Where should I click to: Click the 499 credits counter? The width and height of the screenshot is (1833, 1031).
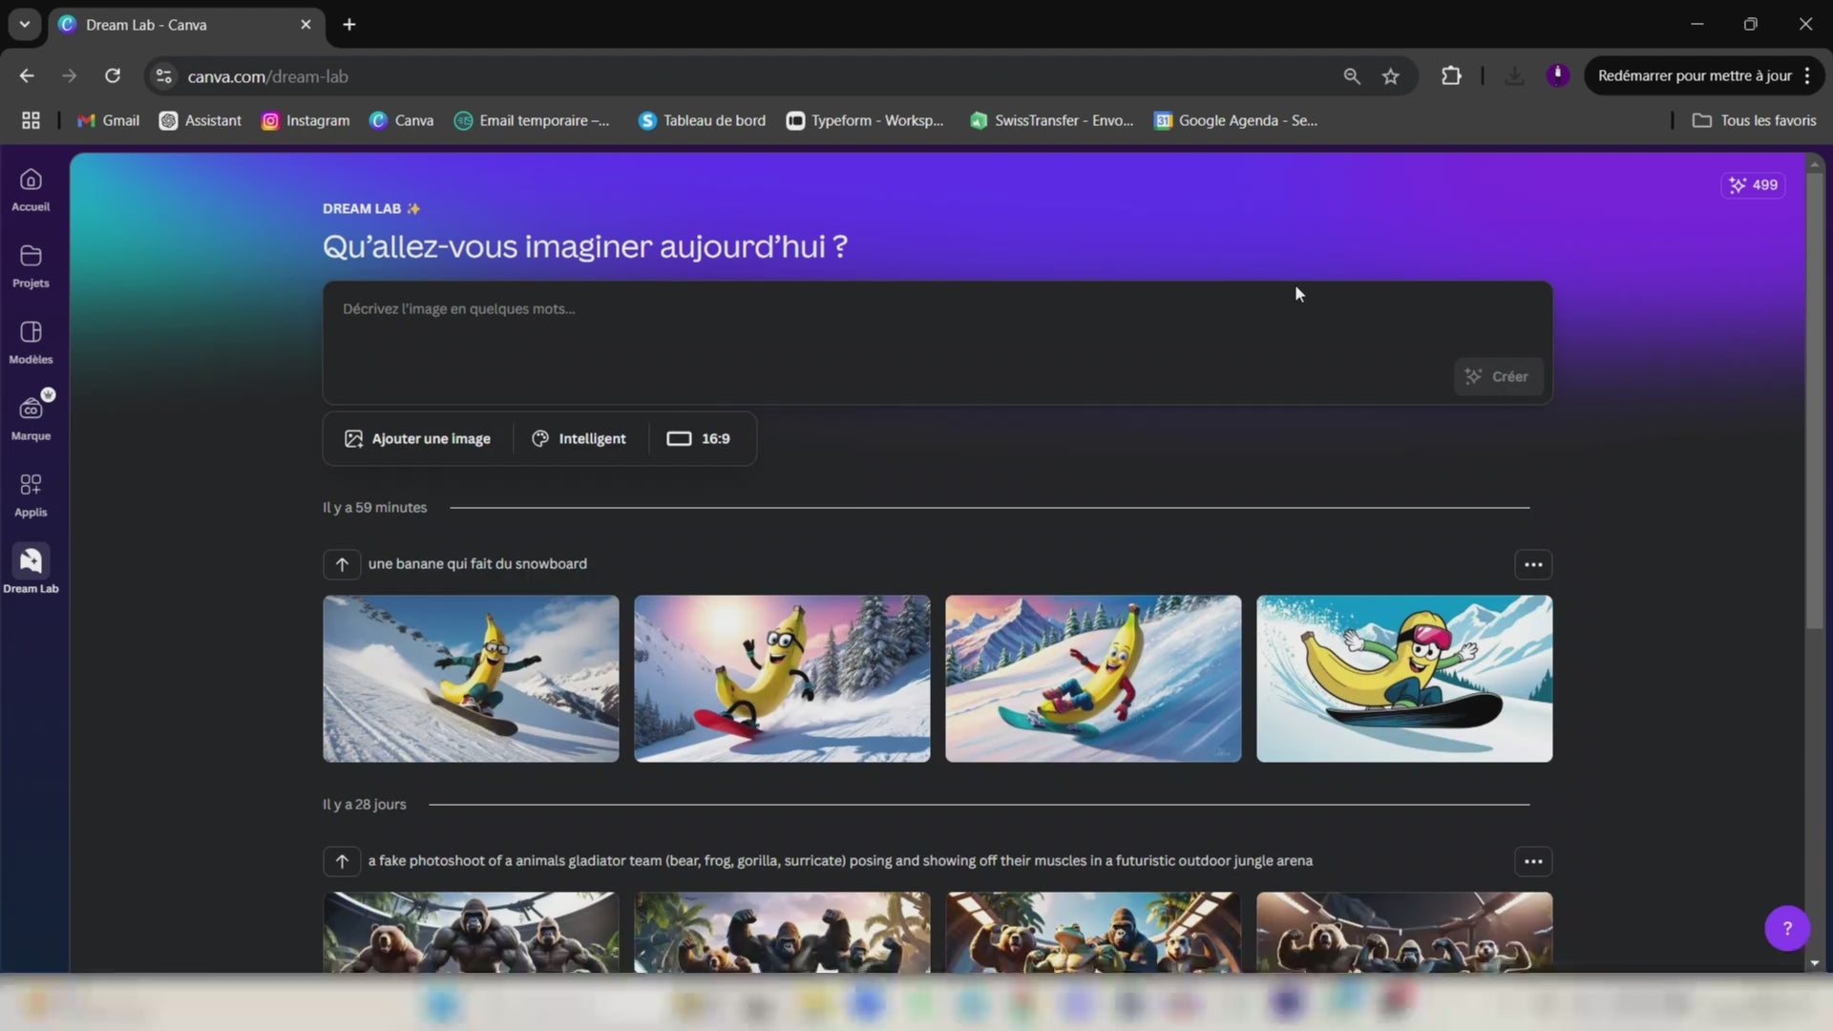point(1754,185)
